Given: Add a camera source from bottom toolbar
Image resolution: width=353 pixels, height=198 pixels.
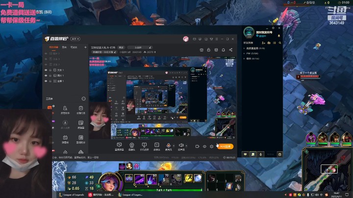Looking at the screenshot, I should 132,147.
